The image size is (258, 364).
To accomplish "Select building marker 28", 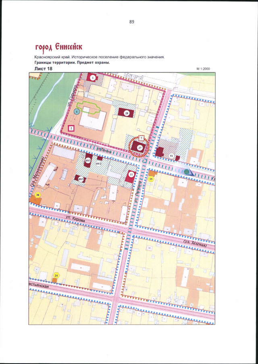I will [x=127, y=113].
